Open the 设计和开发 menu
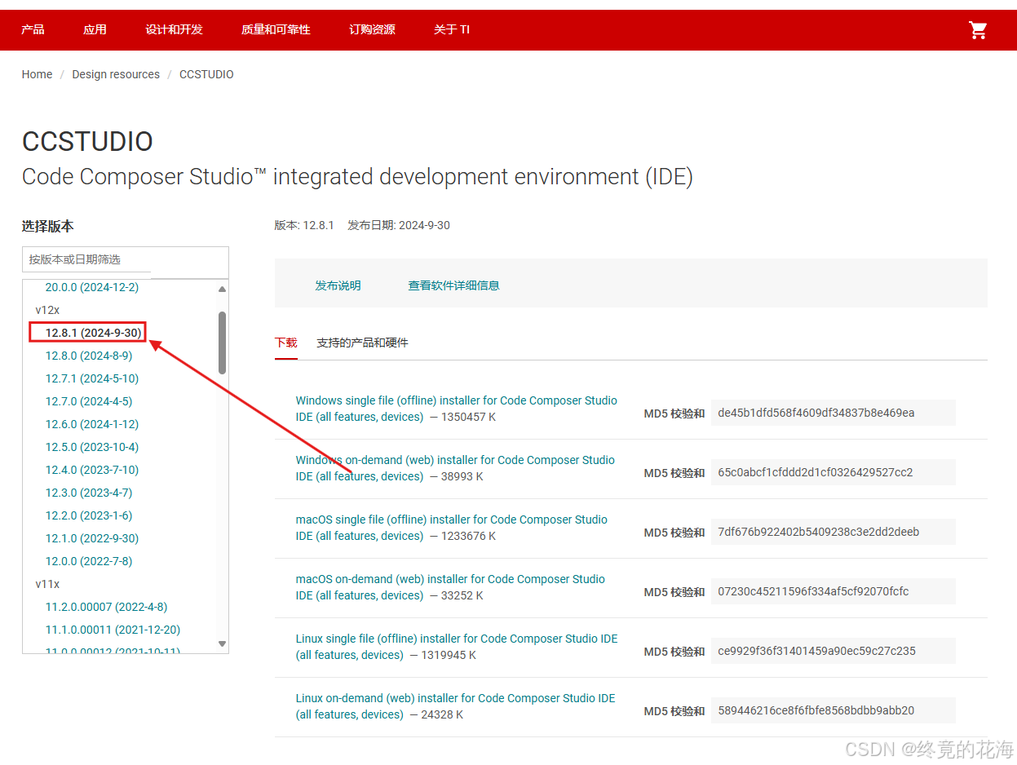 point(174,29)
